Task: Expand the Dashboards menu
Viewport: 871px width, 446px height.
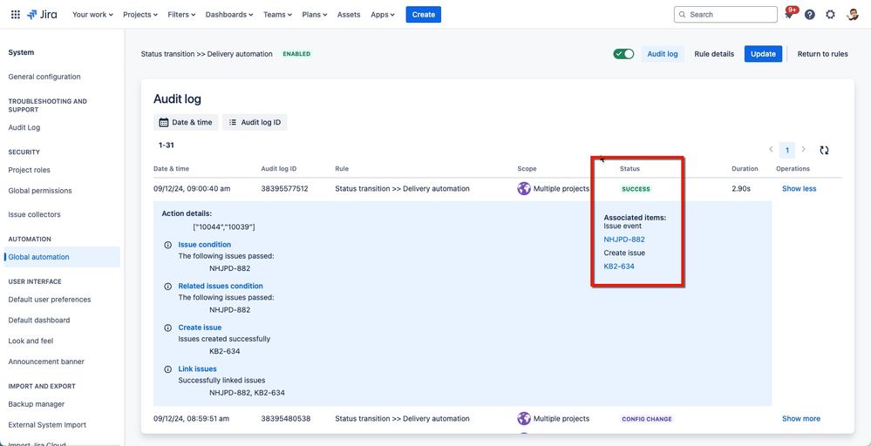Action: pyautogui.click(x=229, y=15)
